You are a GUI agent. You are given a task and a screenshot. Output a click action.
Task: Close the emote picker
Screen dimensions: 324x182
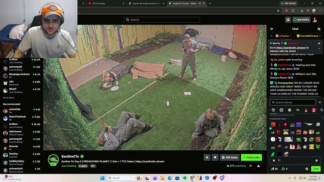click(320, 102)
